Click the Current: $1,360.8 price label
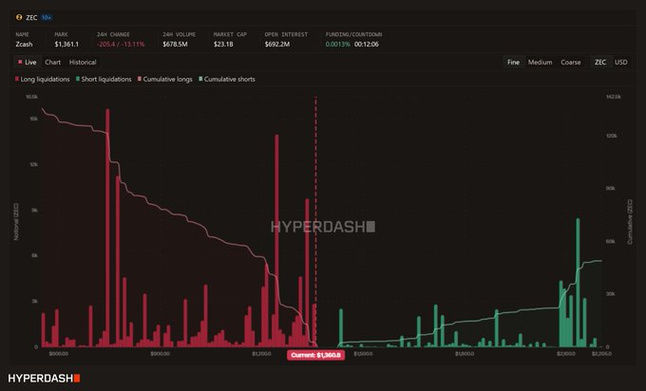Viewport: 646px width, 391px height. coord(316,355)
